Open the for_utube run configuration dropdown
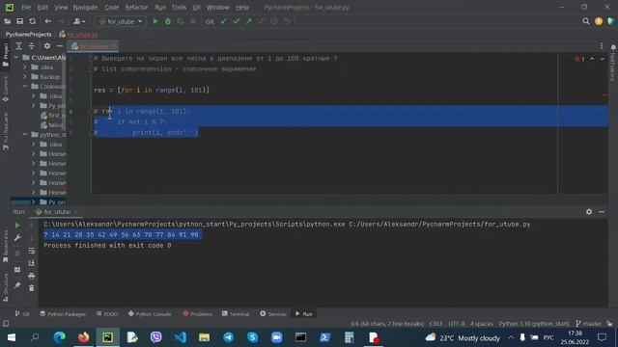 tap(121, 21)
